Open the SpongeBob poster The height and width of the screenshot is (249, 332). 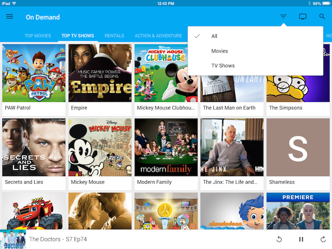[x=166, y=211]
